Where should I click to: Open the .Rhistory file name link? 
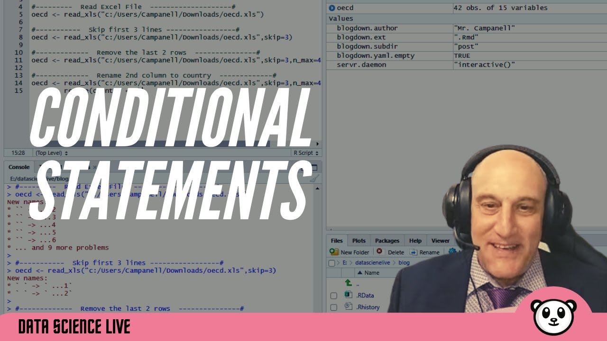pyautogui.click(x=368, y=307)
